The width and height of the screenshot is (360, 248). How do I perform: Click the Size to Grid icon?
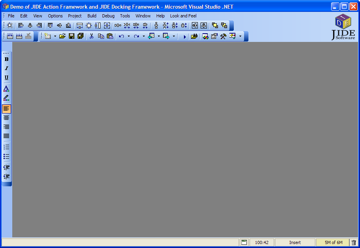coord(89,25)
